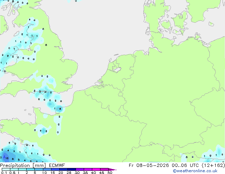Image resolution: width=225 pixels, height=174 pixels.
Task: Click the legend swatch between 10 and 15
Action: click(x=47, y=169)
